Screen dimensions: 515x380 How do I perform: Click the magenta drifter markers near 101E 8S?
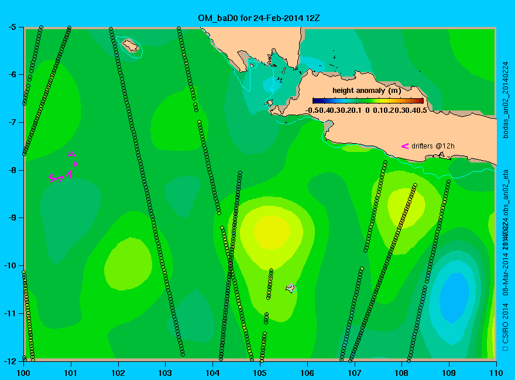pos(64,168)
